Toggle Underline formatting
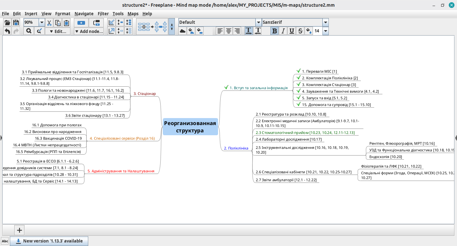This screenshot has width=457, height=246. (292, 31)
